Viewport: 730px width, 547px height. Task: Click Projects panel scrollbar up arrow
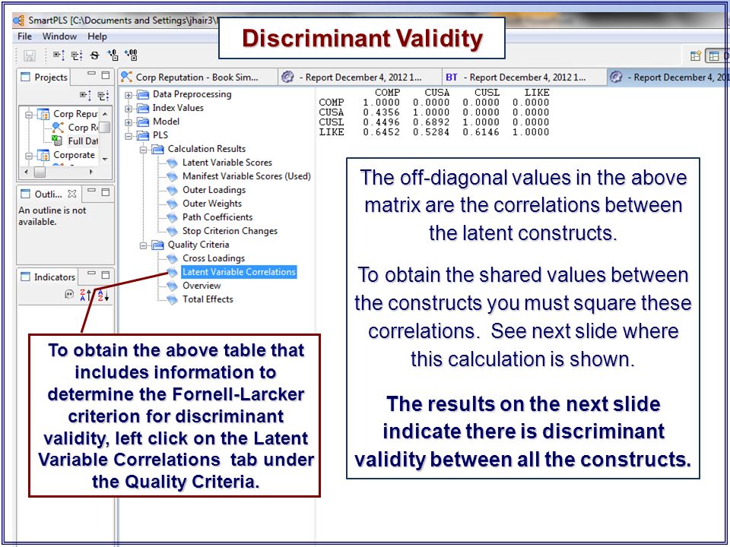[105, 114]
